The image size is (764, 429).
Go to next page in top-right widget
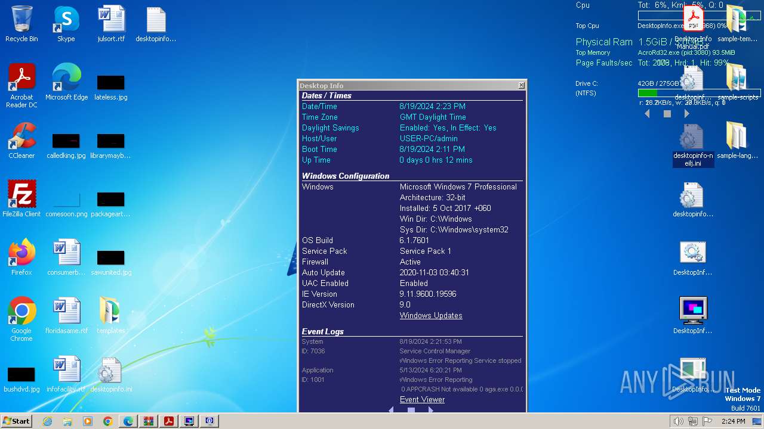pos(687,113)
